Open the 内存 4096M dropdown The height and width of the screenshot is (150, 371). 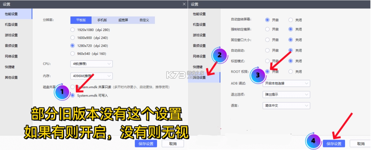pos(92,76)
